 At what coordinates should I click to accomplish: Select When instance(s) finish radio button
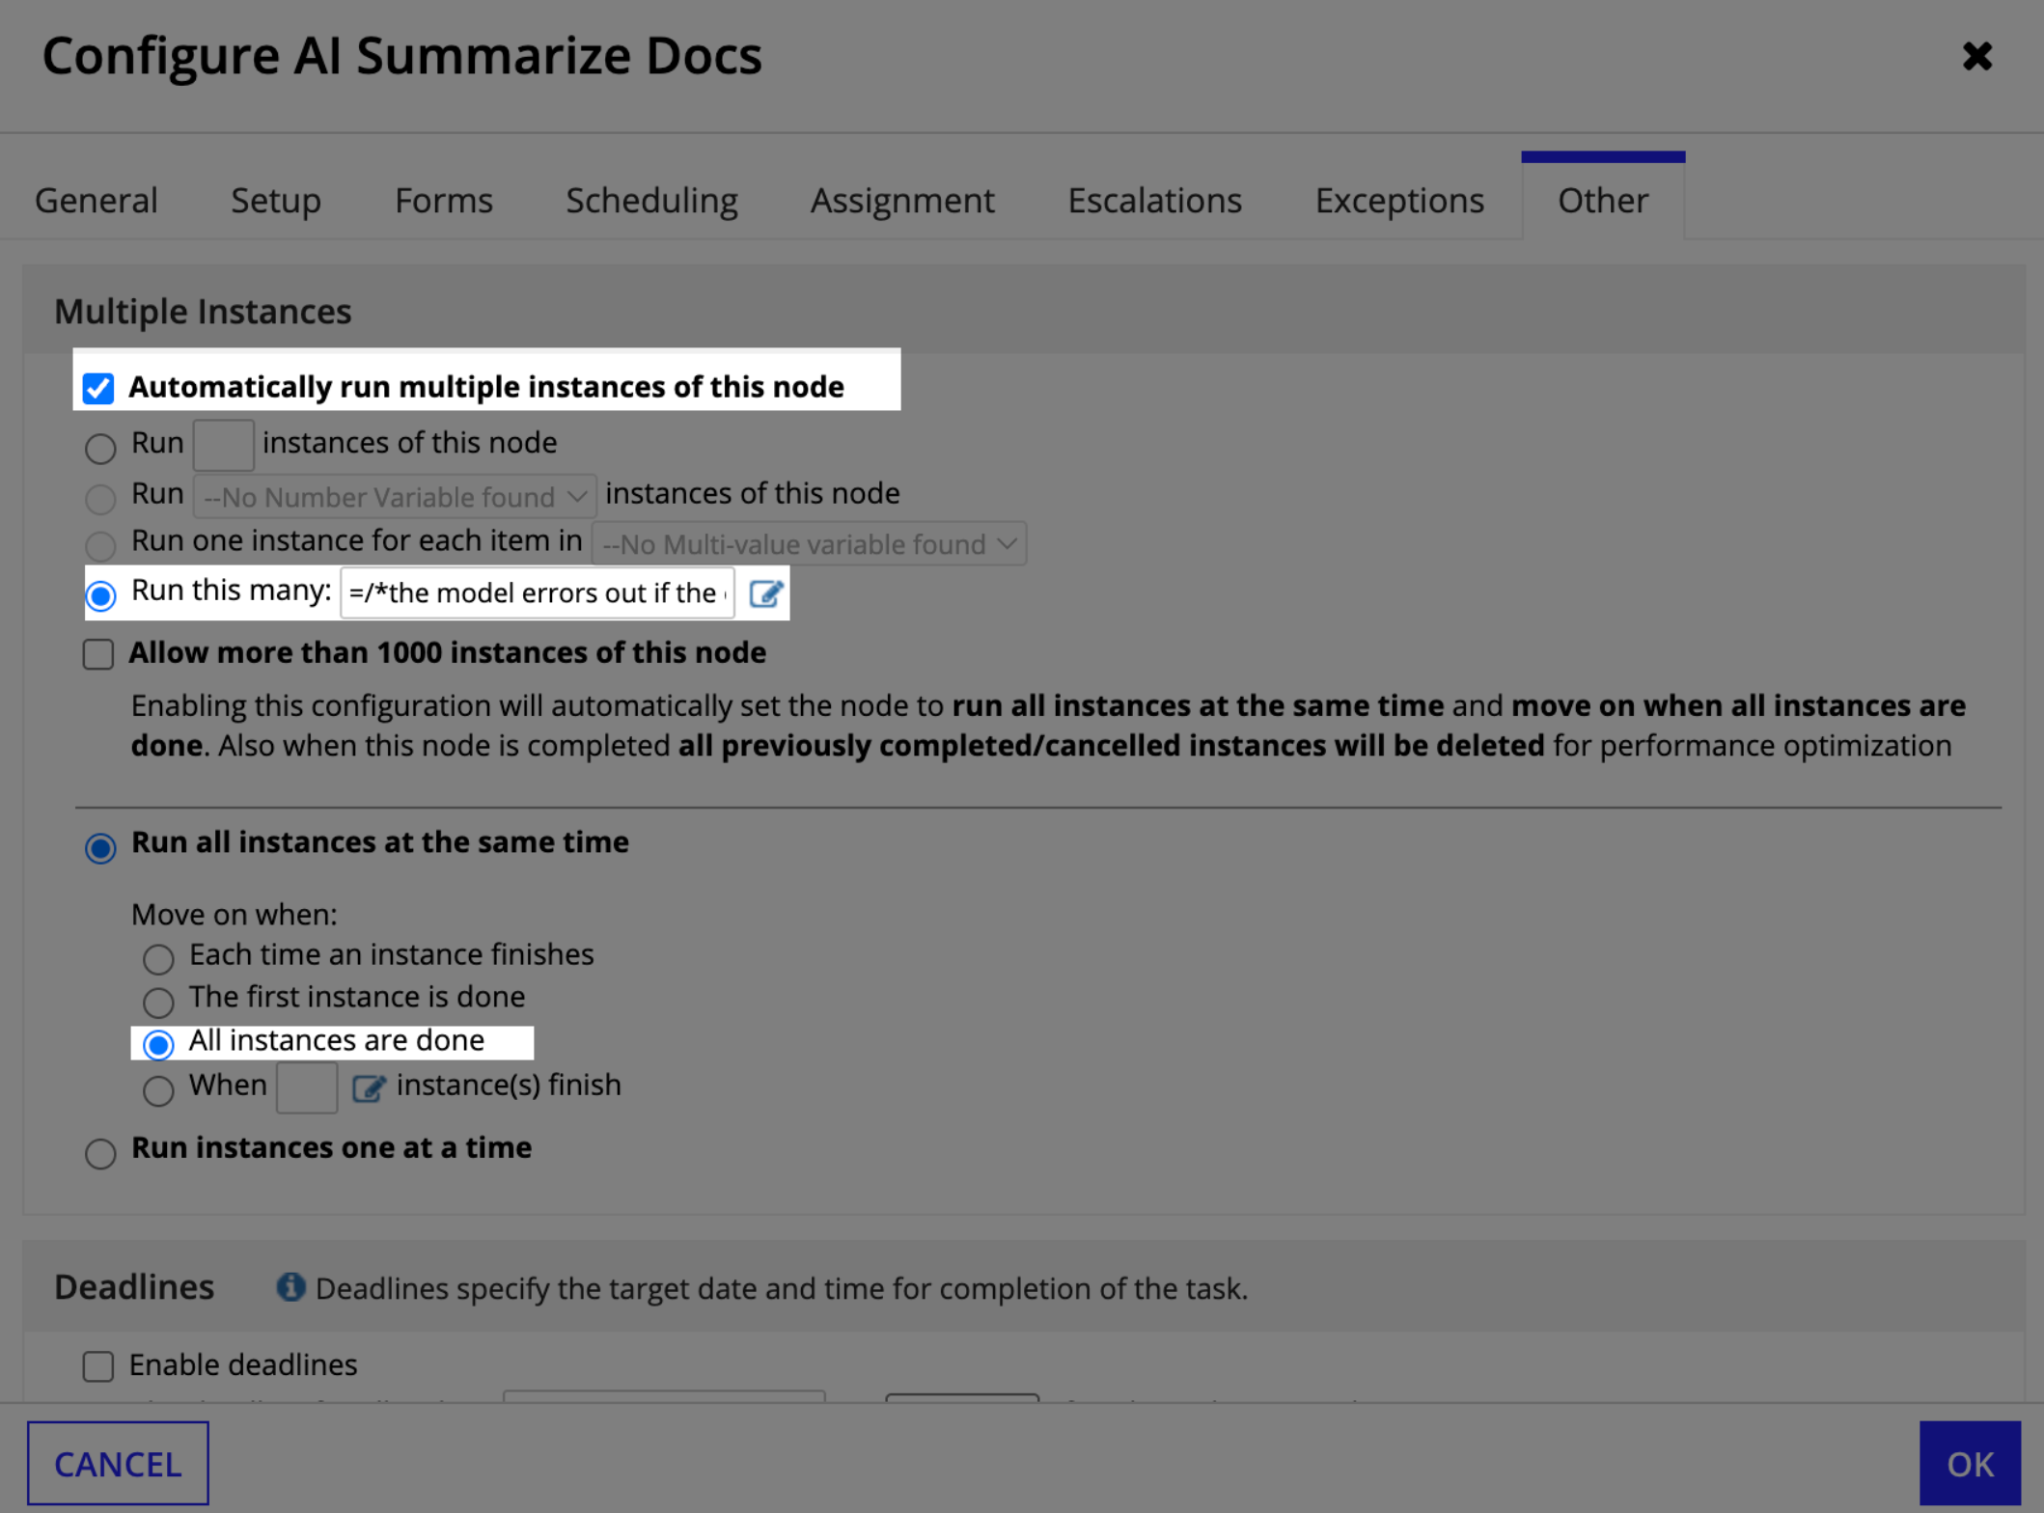158,1090
